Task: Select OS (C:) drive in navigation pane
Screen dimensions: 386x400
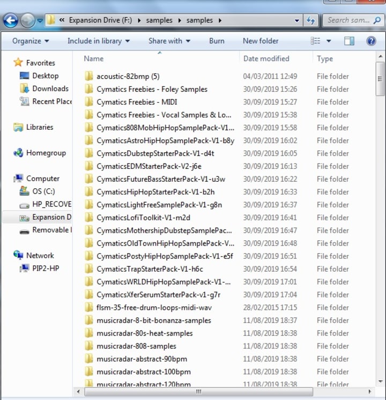Action: tap(43, 191)
